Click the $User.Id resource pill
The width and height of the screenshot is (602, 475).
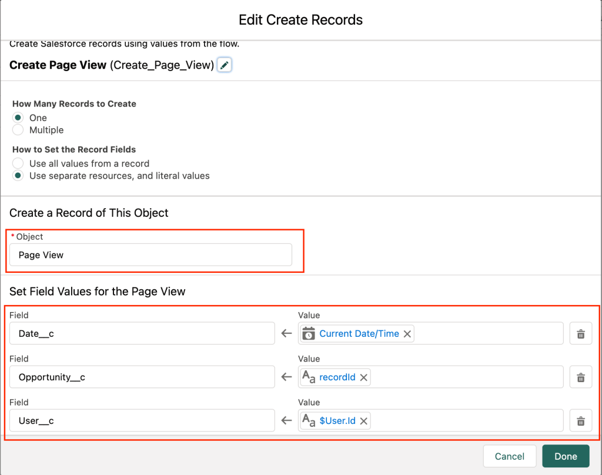[337, 421]
